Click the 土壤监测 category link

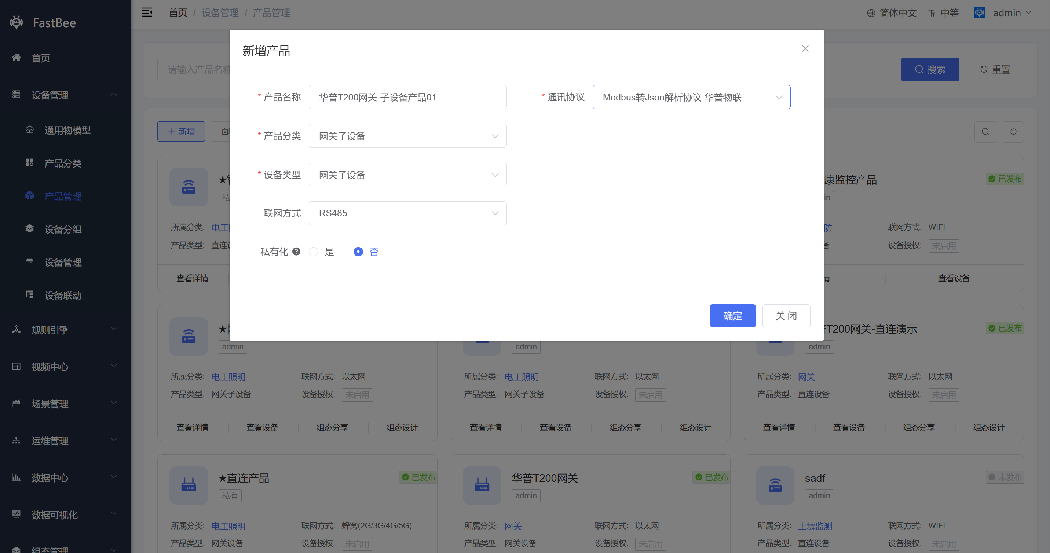tap(815, 526)
